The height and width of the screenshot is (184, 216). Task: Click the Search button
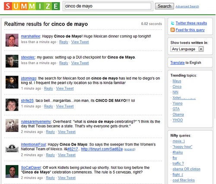click(165, 6)
